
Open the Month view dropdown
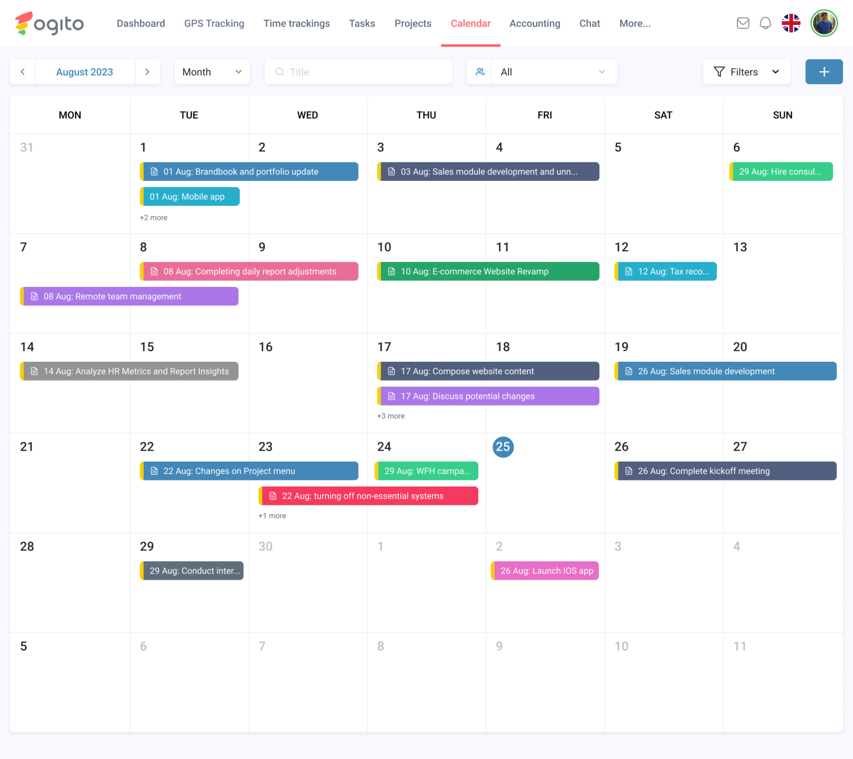212,72
